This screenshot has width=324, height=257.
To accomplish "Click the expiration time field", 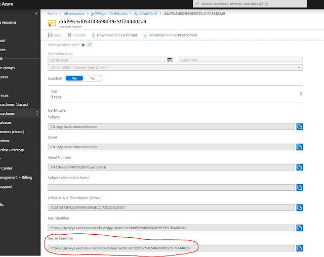I will (240, 60).
